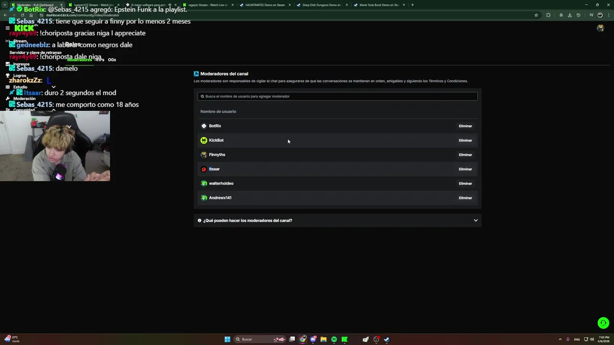Click the Moderación wrench icon
This screenshot has height=345, width=614.
[x=8, y=99]
